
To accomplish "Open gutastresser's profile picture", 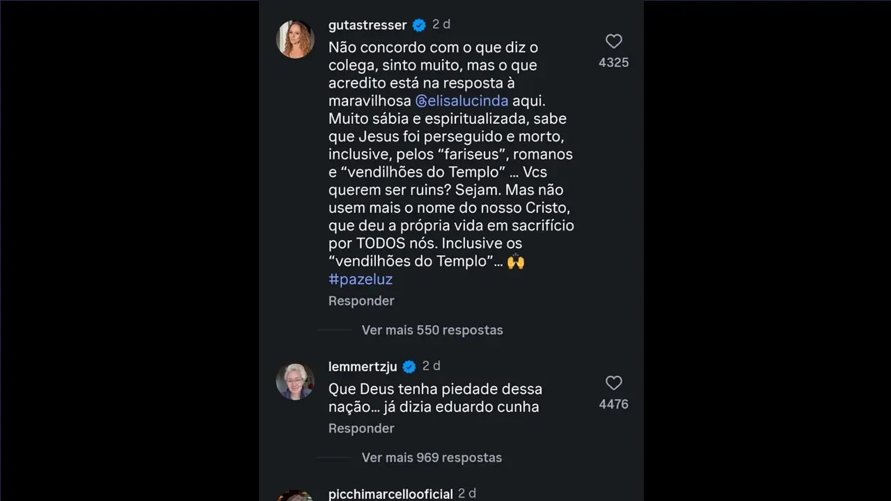I will point(295,39).
